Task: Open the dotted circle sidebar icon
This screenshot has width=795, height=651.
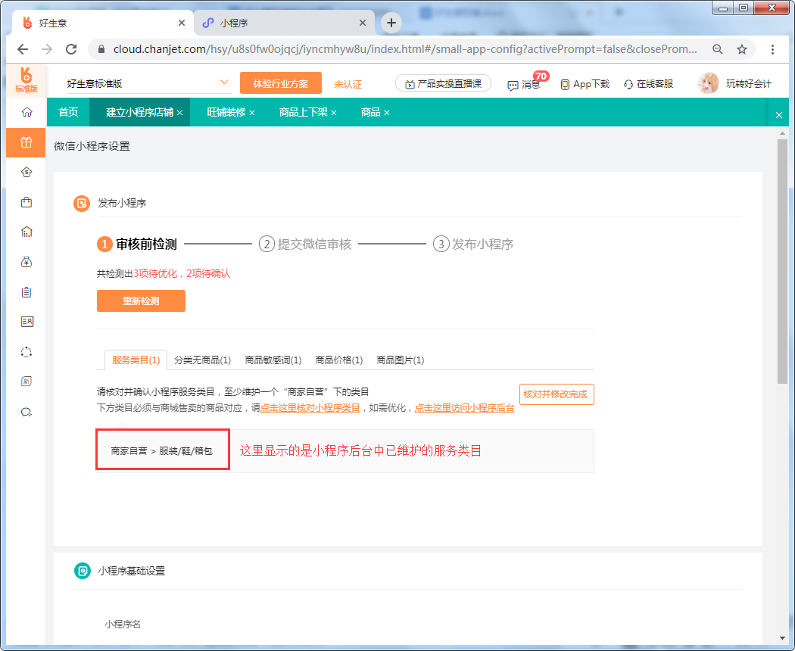Action: click(x=26, y=352)
